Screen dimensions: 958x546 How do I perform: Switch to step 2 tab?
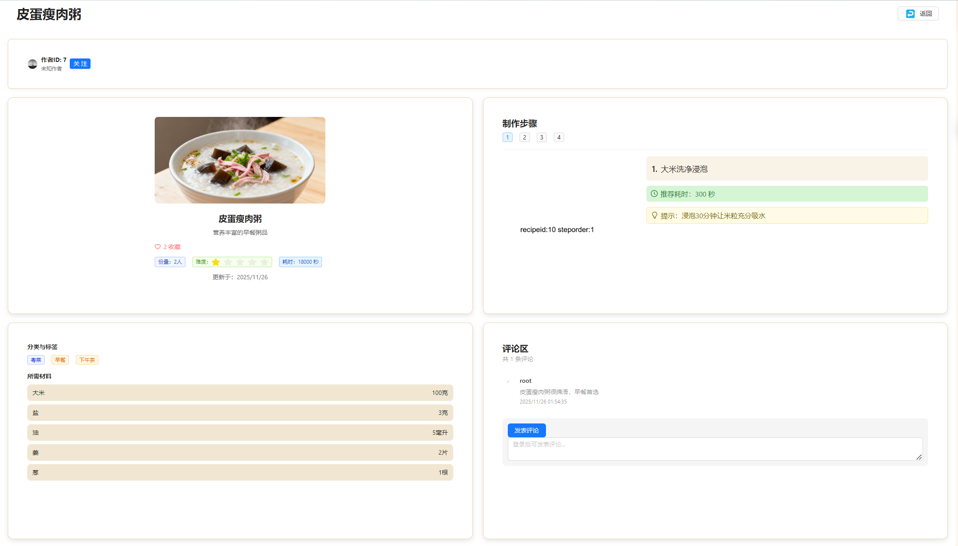point(524,137)
